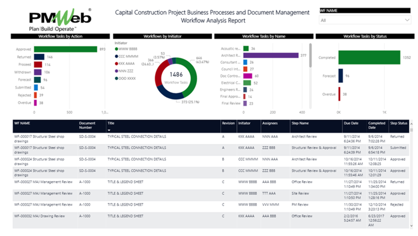The height and width of the screenshot is (236, 418).
Task: Expand the All selection in the WF NAME slicer
Action: [365, 20]
